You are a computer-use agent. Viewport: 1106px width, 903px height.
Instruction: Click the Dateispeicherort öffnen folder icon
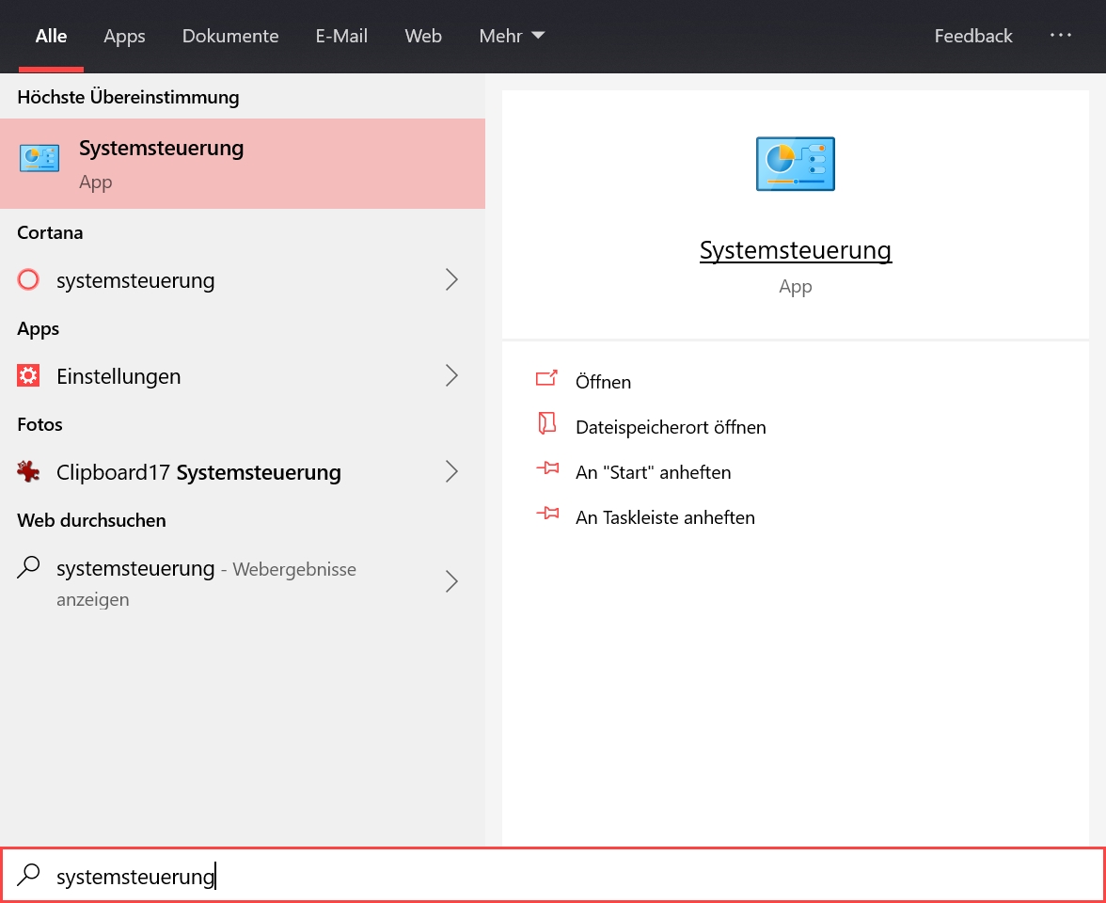(546, 425)
